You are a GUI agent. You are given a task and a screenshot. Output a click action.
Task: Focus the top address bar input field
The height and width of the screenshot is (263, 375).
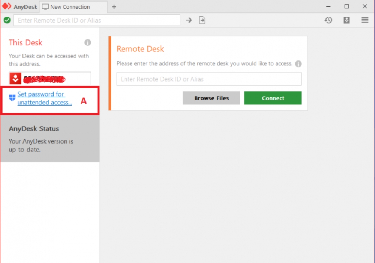[97, 20]
